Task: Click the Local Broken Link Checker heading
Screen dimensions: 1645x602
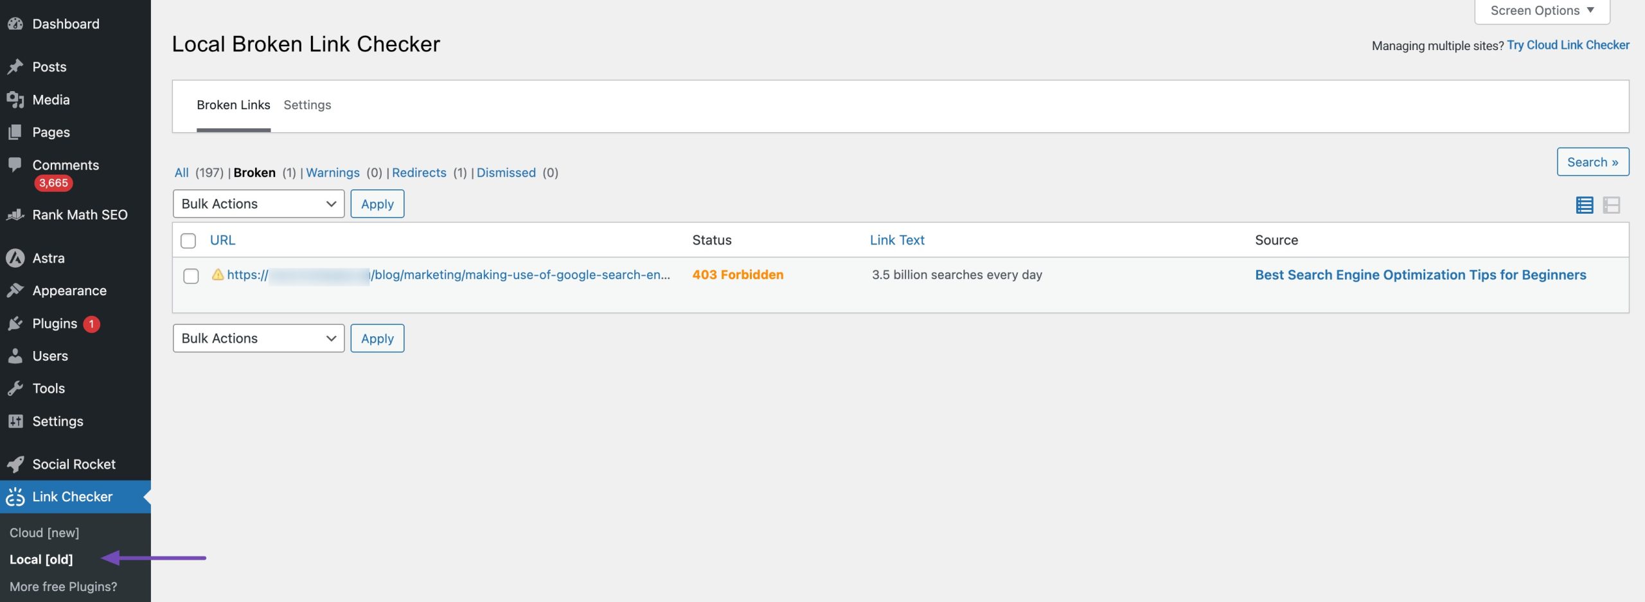Action: [x=306, y=44]
